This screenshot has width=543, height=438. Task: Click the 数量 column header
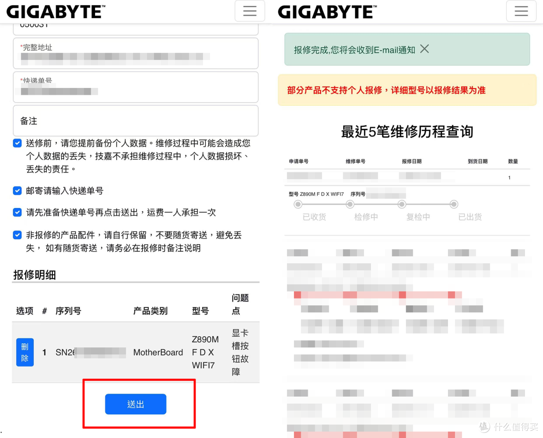click(x=513, y=161)
